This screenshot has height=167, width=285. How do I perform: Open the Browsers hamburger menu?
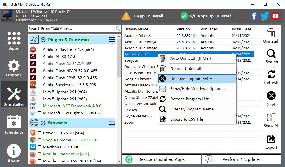coord(111,123)
